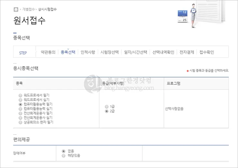Set 장애여부 to 해당있음
This screenshot has height=168, width=238.
click(x=64, y=156)
